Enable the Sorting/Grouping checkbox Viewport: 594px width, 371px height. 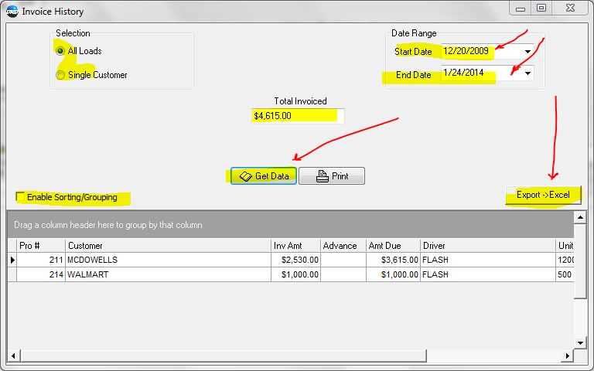[21, 197]
